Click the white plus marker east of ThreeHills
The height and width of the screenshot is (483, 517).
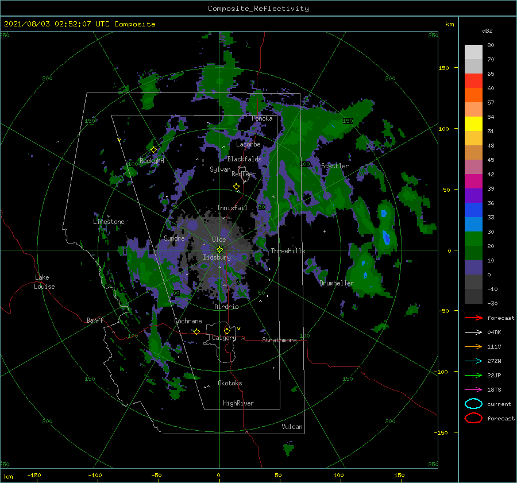click(325, 231)
